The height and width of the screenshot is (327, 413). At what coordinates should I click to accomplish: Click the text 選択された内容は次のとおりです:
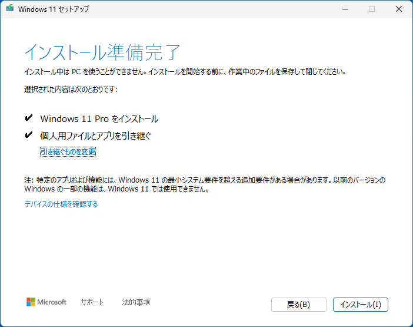tap(71, 90)
